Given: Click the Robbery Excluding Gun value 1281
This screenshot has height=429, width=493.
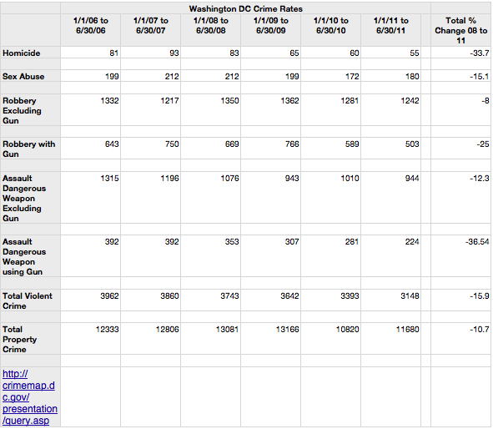Looking at the screenshot, I should tap(350, 101).
